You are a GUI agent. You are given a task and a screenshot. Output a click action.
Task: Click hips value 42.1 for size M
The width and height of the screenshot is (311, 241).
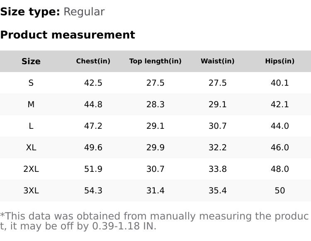coord(280,104)
